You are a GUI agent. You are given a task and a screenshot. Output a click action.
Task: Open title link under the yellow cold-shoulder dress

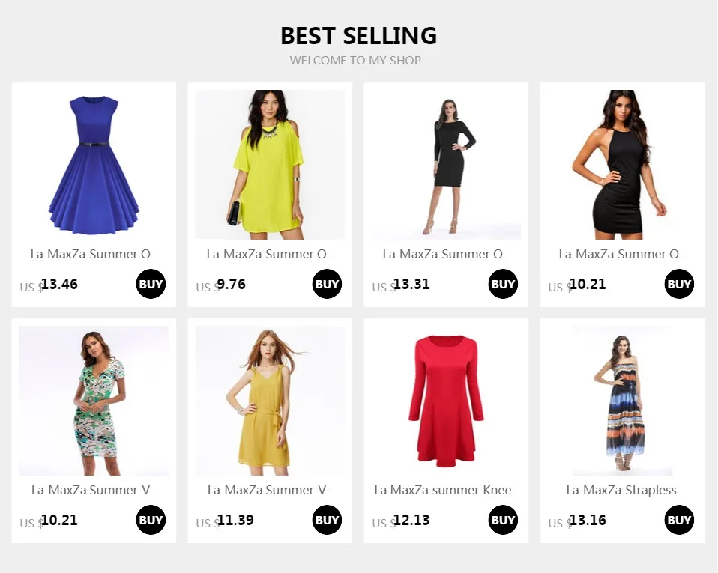pos(269,254)
